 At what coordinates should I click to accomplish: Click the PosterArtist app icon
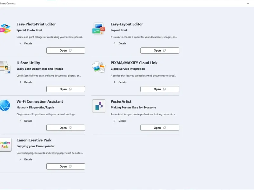click(99, 106)
